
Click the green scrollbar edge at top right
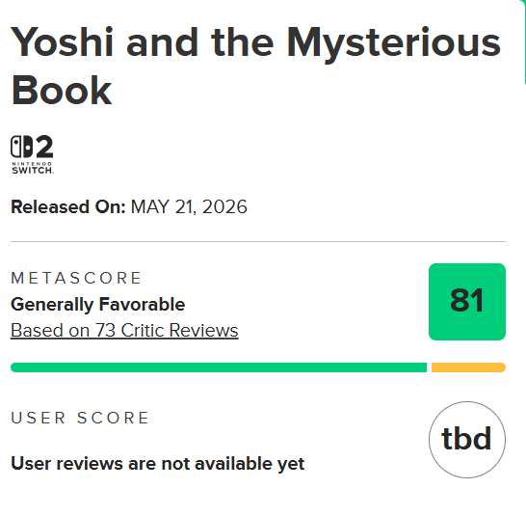(524, 41)
